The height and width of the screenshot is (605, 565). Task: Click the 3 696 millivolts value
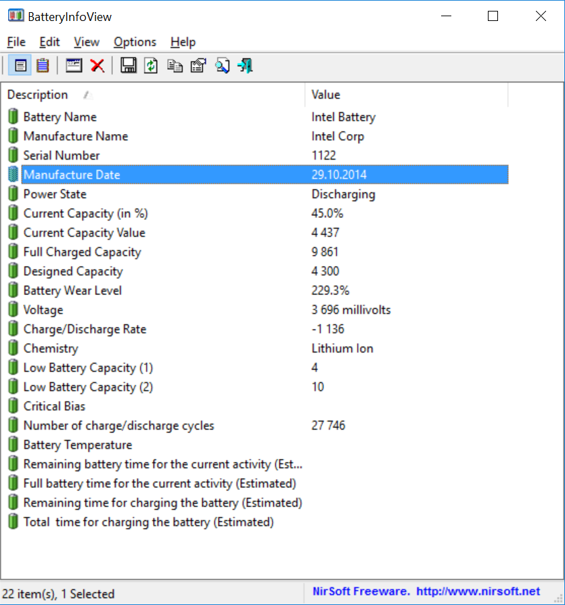pos(351,309)
